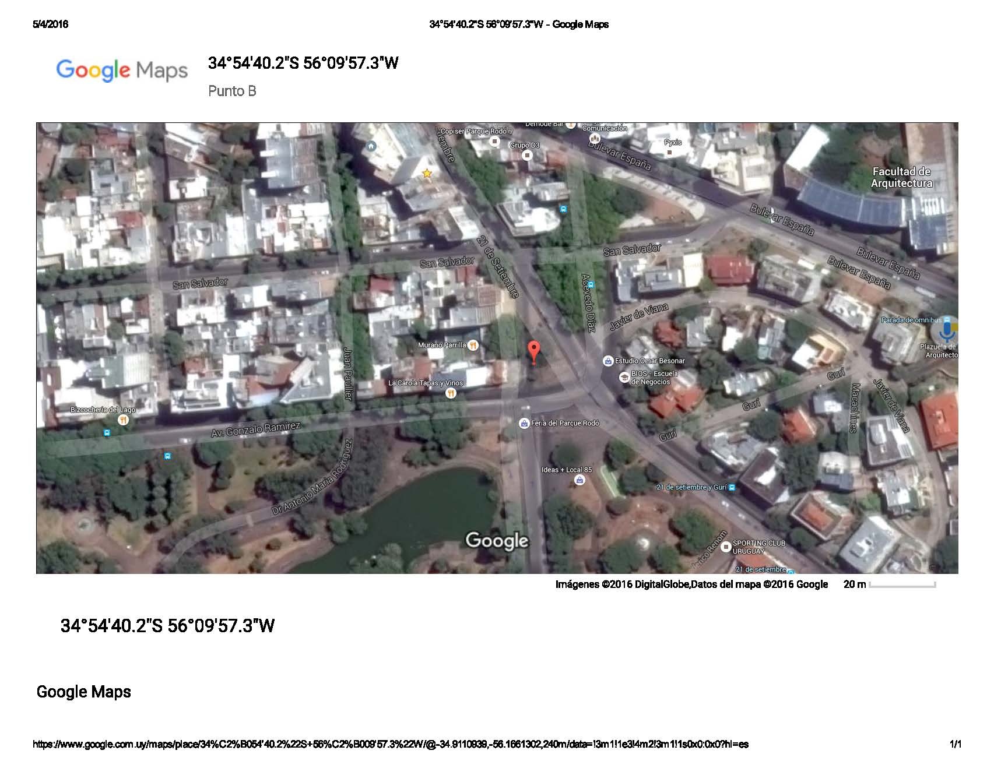Click the page title in top header
This screenshot has height=768, width=994.
519,24
